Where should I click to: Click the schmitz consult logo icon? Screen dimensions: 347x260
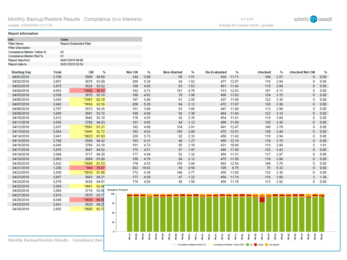313,19
